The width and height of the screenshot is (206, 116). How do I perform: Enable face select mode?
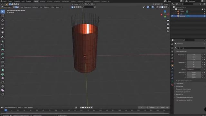18,7
